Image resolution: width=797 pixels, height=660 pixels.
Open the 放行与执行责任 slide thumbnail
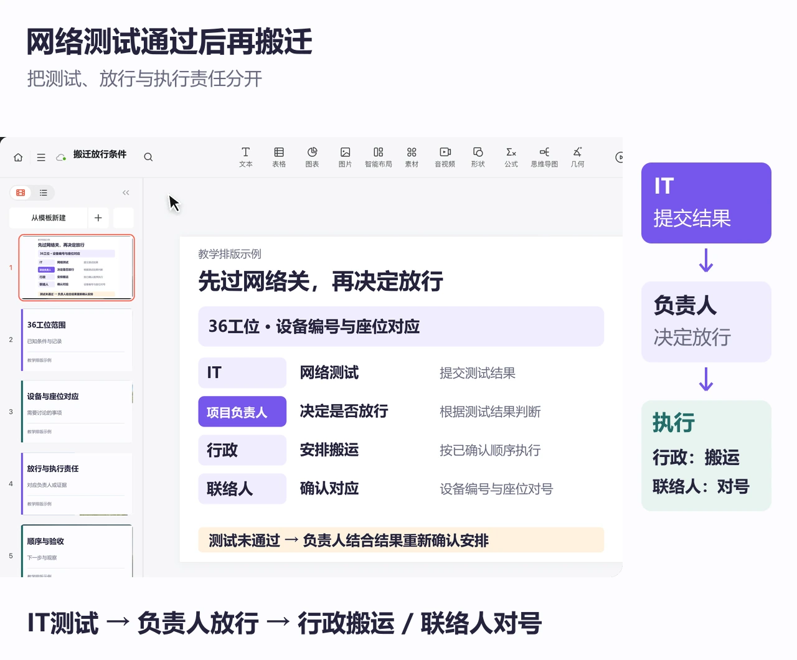tap(77, 484)
